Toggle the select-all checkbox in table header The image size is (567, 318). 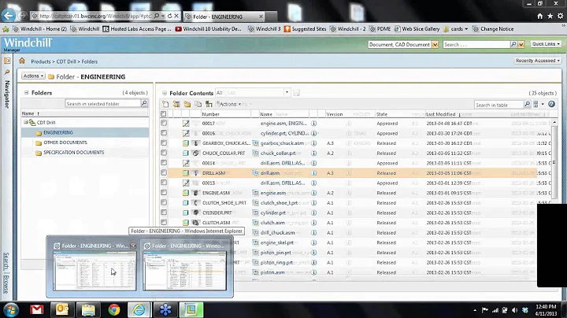click(x=164, y=114)
